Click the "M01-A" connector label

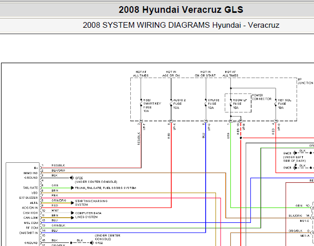[x=305, y=236]
